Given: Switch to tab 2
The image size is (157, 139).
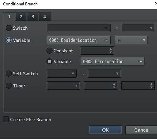Looking at the screenshot, I should tap(21, 17).
